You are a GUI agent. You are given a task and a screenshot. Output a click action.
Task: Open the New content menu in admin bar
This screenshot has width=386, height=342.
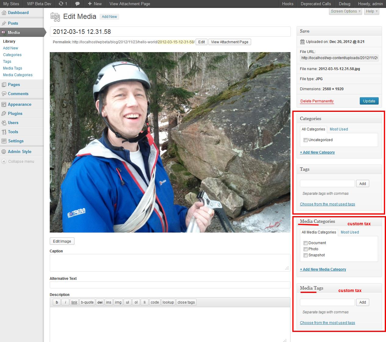[x=95, y=4]
